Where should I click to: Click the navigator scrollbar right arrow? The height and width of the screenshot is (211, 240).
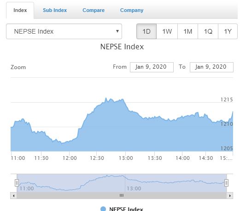coord(230,195)
